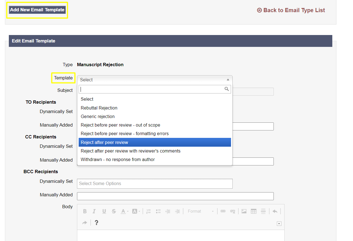
Task: Insert a table into the email body
Action: pyautogui.click(x=254, y=211)
